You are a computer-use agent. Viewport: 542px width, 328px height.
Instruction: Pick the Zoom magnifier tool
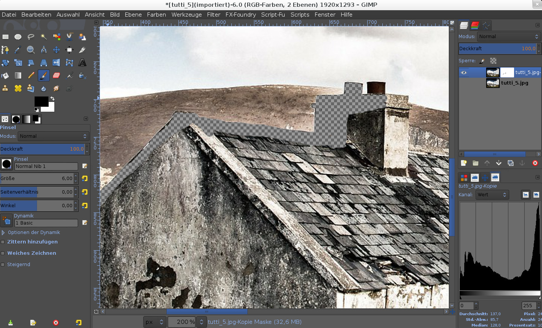[x=31, y=50]
